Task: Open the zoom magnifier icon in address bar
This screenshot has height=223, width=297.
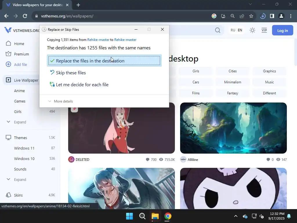Action: pyautogui.click(x=232, y=16)
